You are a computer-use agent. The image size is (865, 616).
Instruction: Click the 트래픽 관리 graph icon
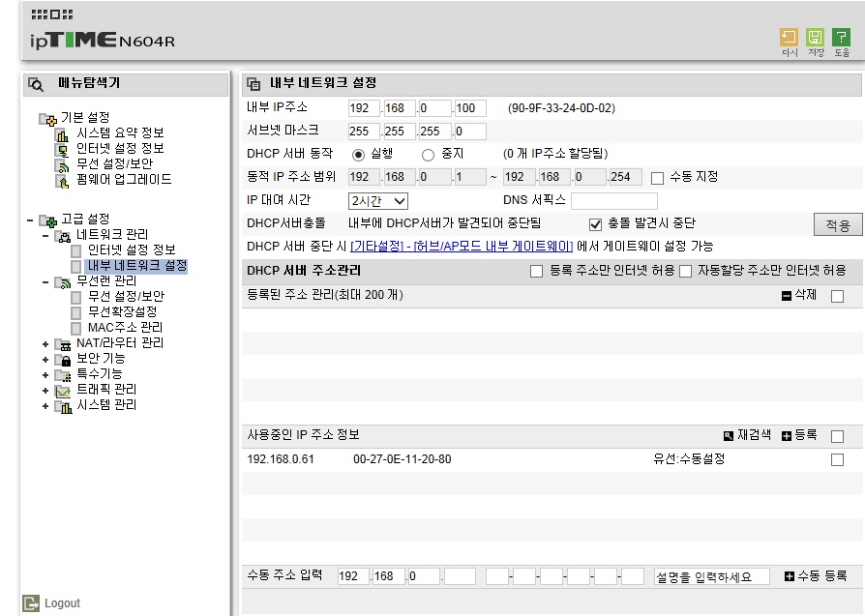tap(63, 391)
